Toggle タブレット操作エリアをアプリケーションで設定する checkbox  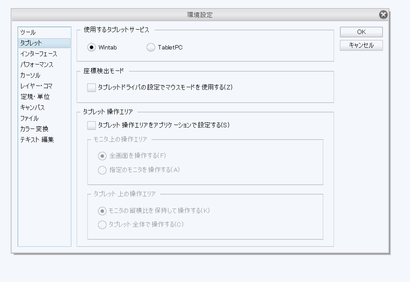pos(92,125)
